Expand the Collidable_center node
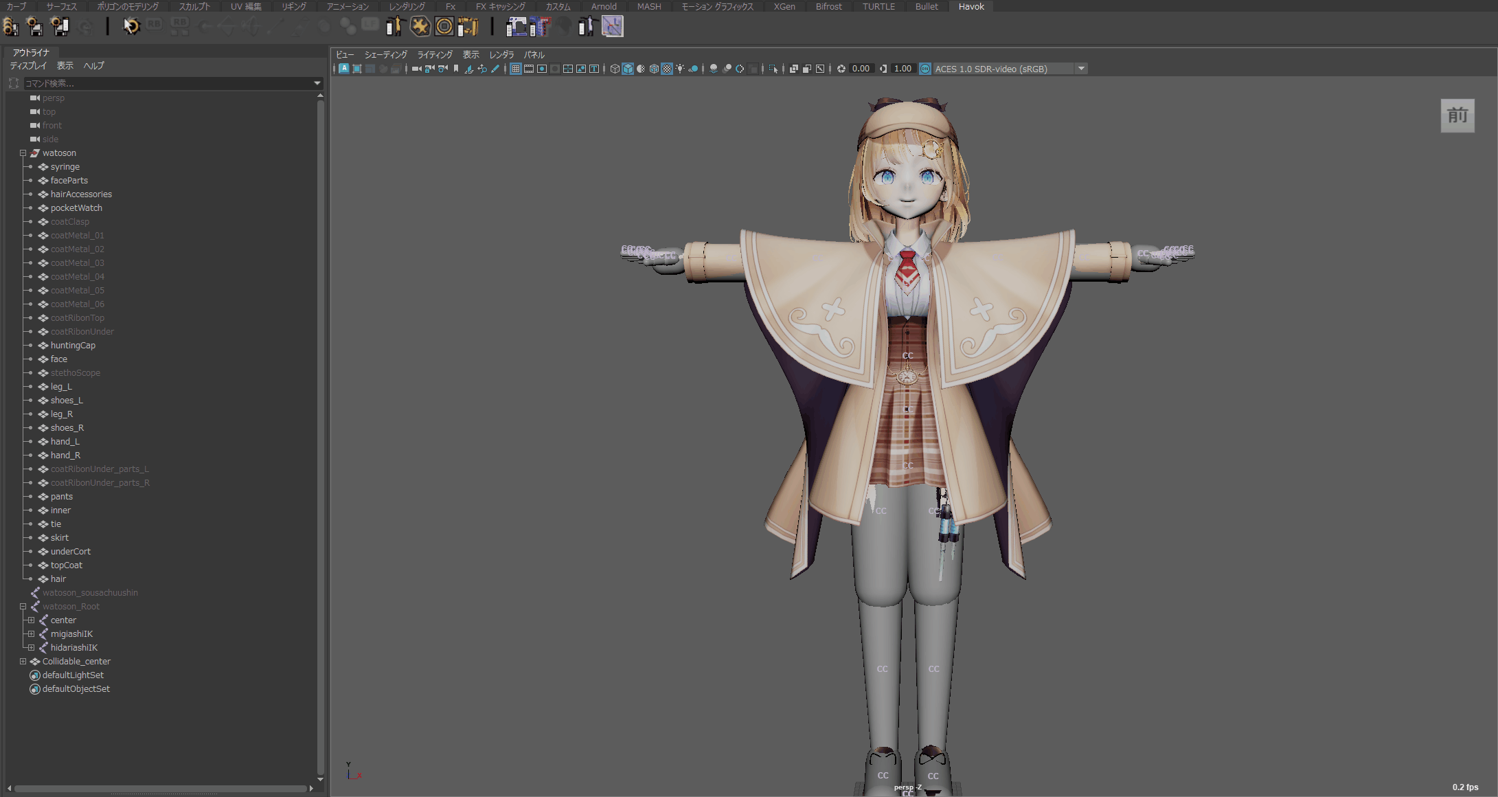This screenshot has height=797, width=1498. click(x=23, y=662)
